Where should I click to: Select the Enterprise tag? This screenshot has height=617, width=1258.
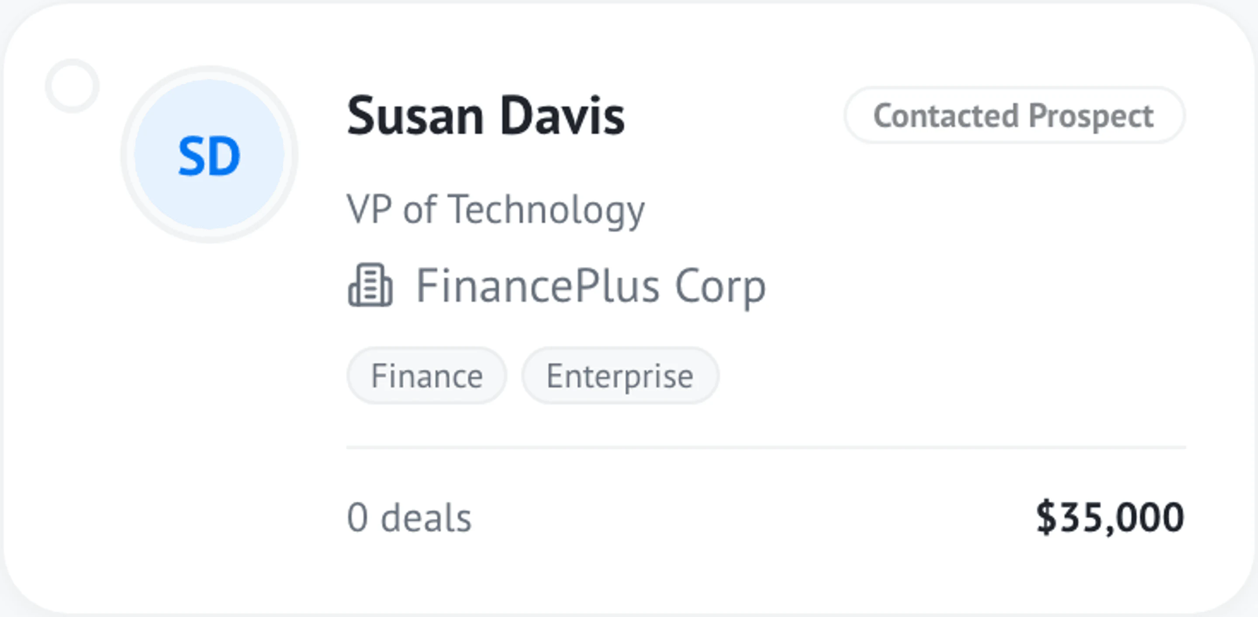620,376
